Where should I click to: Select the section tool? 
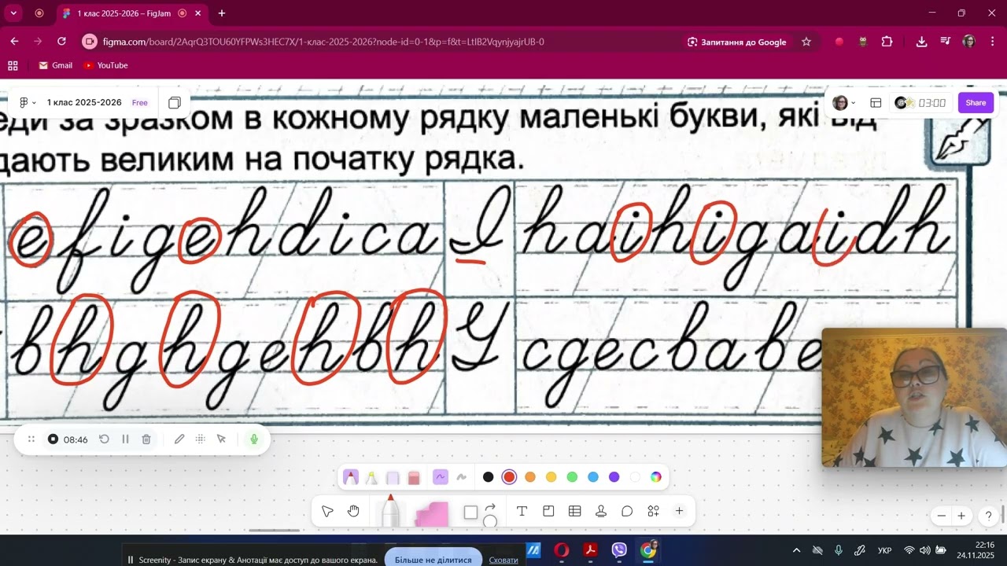548,512
